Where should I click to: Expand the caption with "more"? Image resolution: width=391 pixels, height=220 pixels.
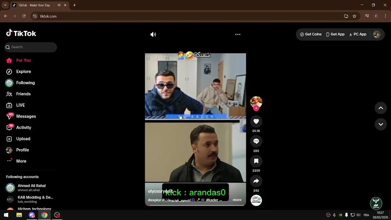[237, 200]
